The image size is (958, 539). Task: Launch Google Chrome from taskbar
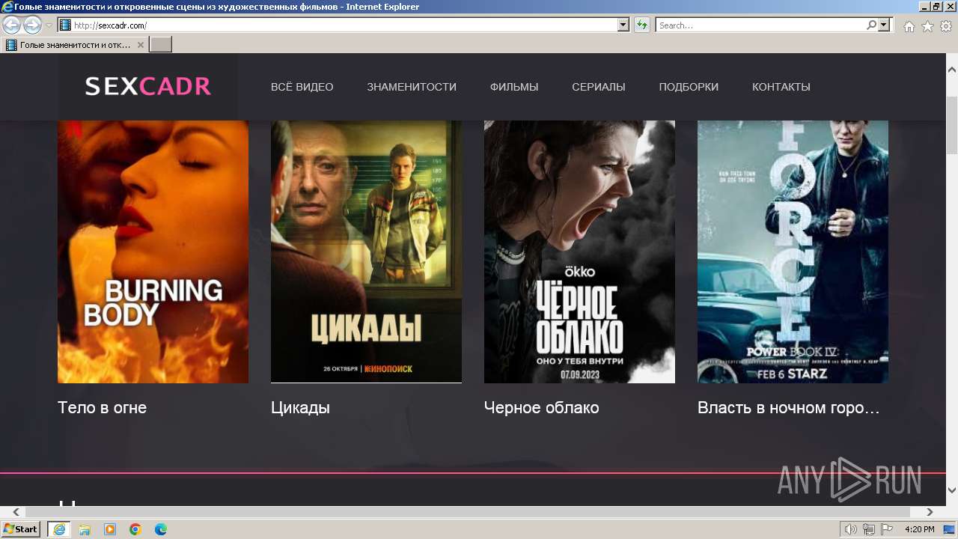(135, 529)
